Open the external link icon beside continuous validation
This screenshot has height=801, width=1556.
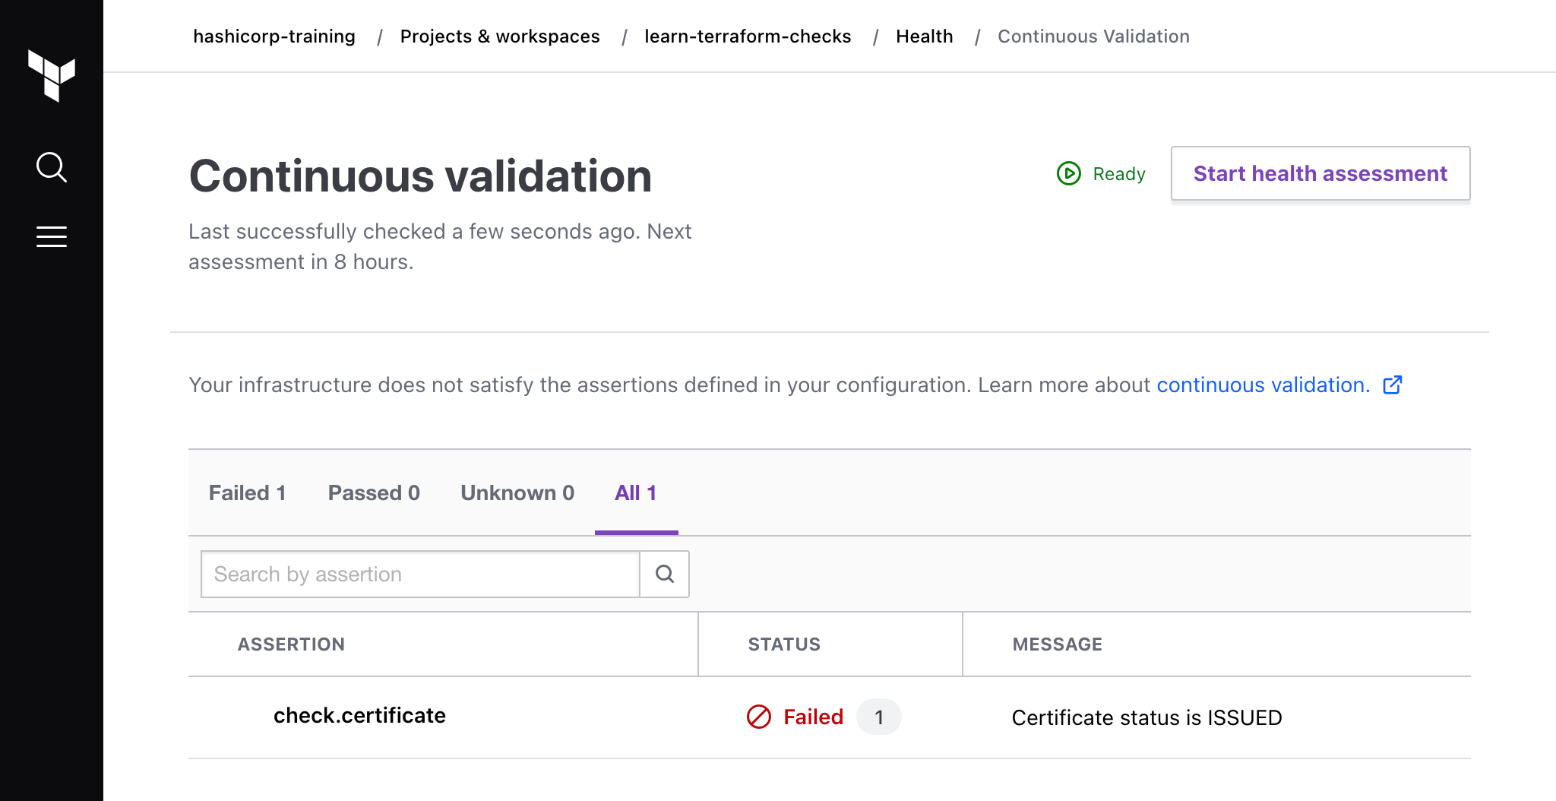1393,386
